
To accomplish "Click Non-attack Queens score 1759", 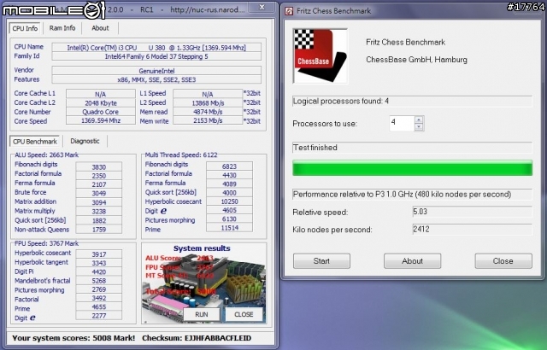I will [x=99, y=230].
